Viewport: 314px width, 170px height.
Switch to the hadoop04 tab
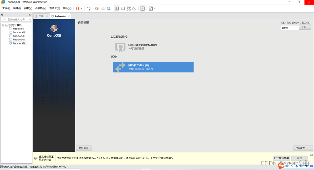60,16
